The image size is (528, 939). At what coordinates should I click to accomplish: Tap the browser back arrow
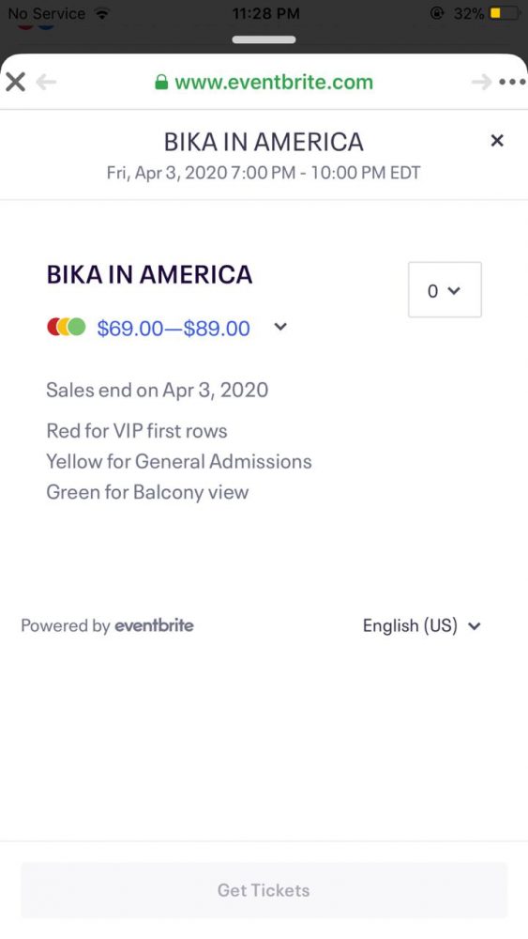click(x=46, y=82)
